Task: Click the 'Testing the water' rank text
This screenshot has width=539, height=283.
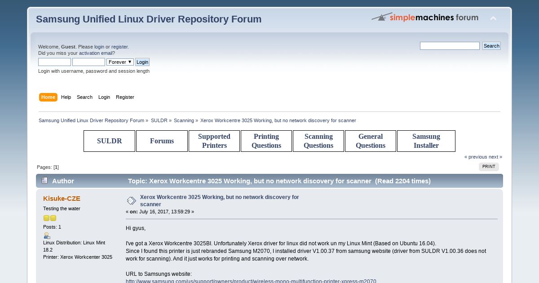Action: 62,208
